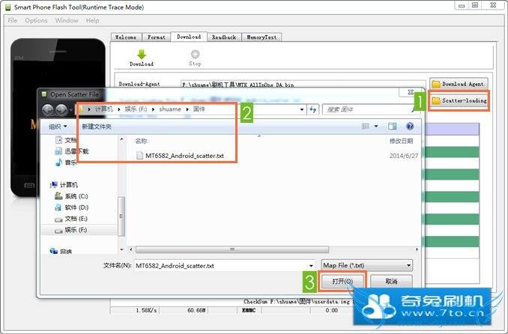Select 文档 in the navigation pane

[x=67, y=140]
